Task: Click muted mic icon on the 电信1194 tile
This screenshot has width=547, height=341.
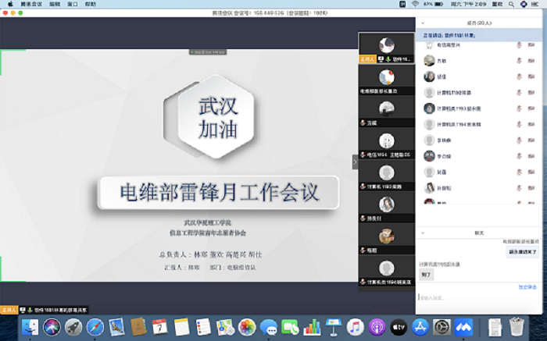Action: (363, 155)
